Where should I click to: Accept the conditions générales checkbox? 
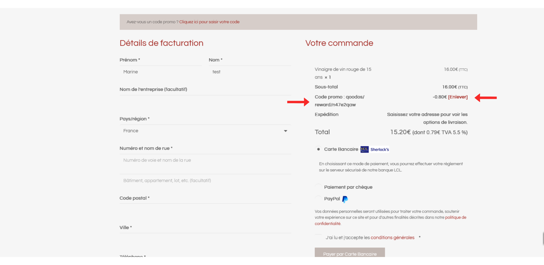tap(319, 238)
